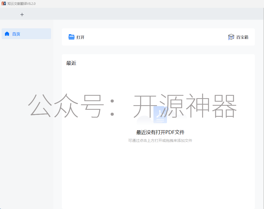Click the 知云文献翻译V8.2.0 window title
The height and width of the screenshot is (209, 264).
[22, 4]
